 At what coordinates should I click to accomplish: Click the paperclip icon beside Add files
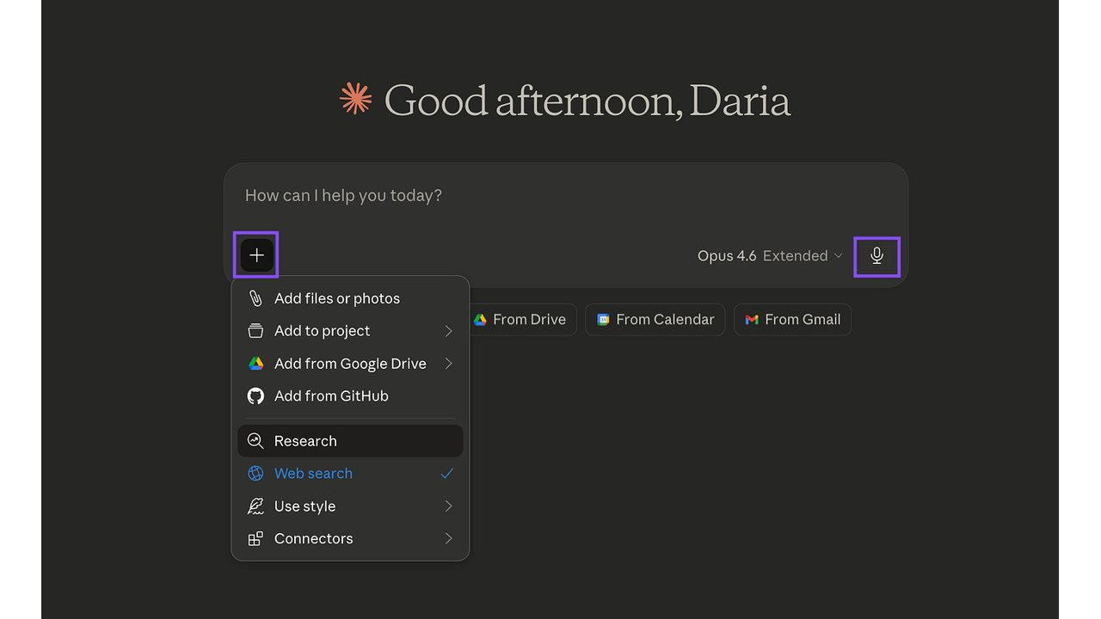[x=255, y=298]
